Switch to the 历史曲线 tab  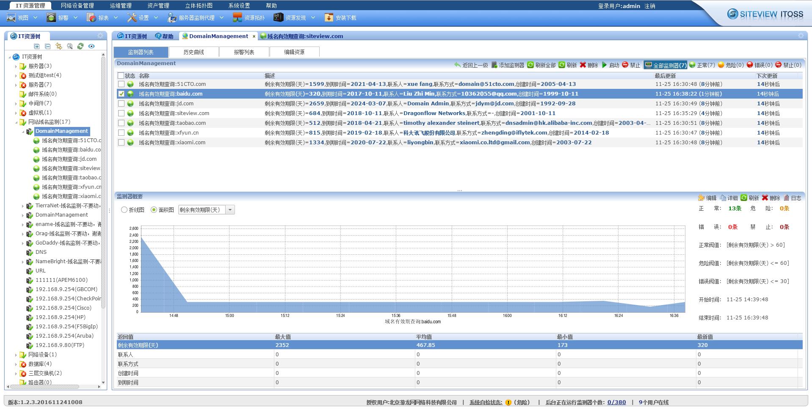[x=193, y=52]
